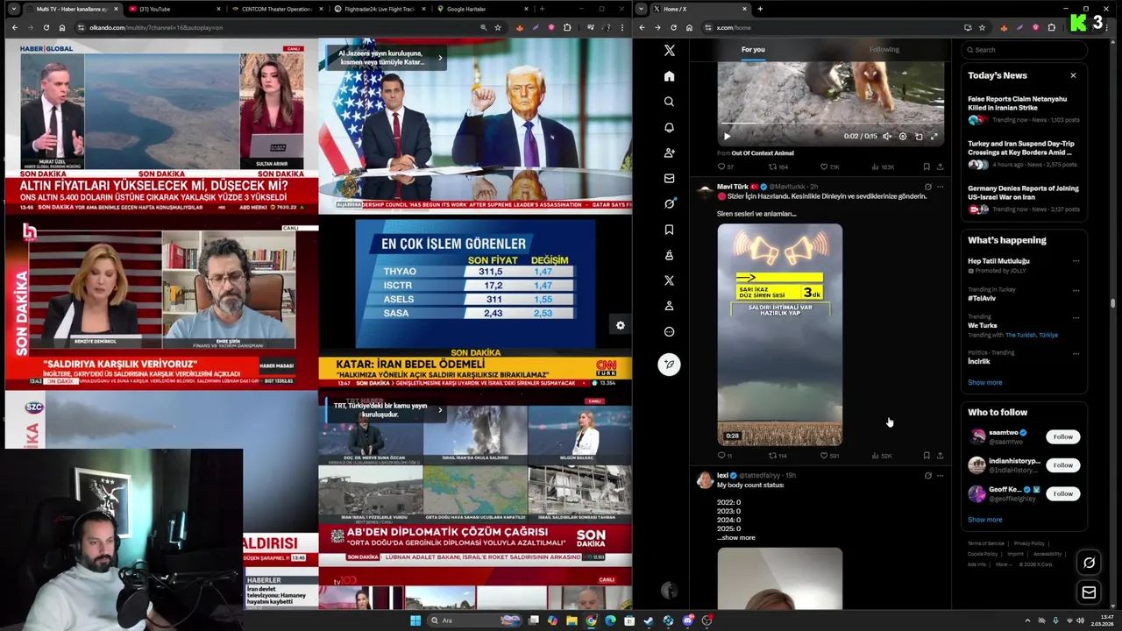Open floating Grok button at bottom right
The image size is (1122, 631).
pyautogui.click(x=1089, y=563)
